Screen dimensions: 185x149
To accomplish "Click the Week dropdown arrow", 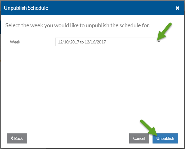I will tap(159, 42).
